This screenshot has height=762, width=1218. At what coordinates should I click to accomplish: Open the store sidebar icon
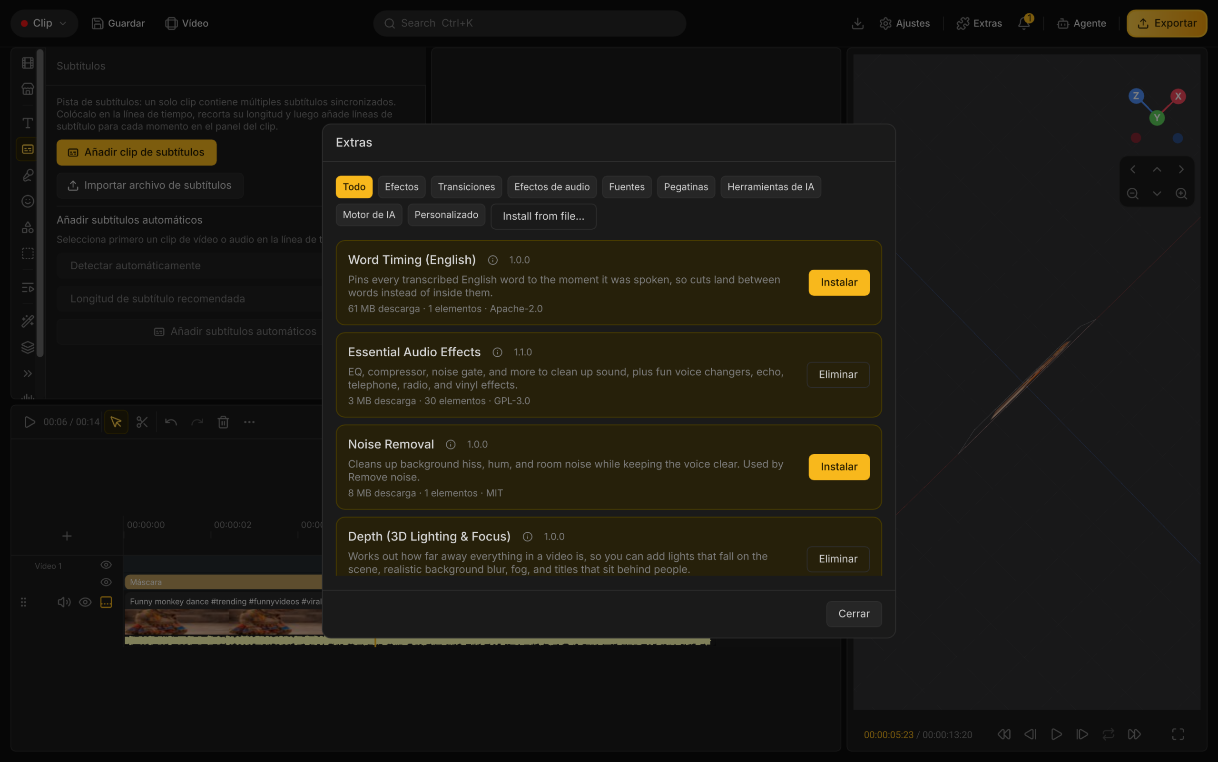28,89
